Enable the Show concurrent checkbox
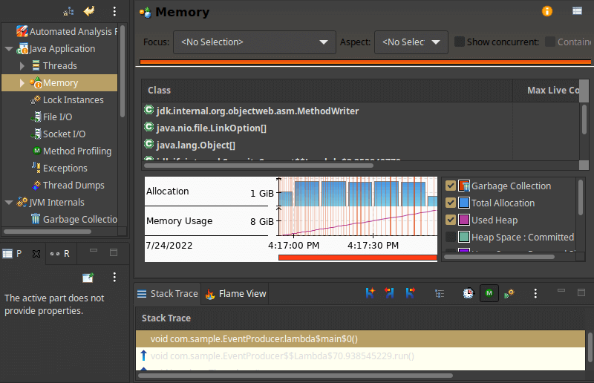The image size is (594, 383). [460, 42]
